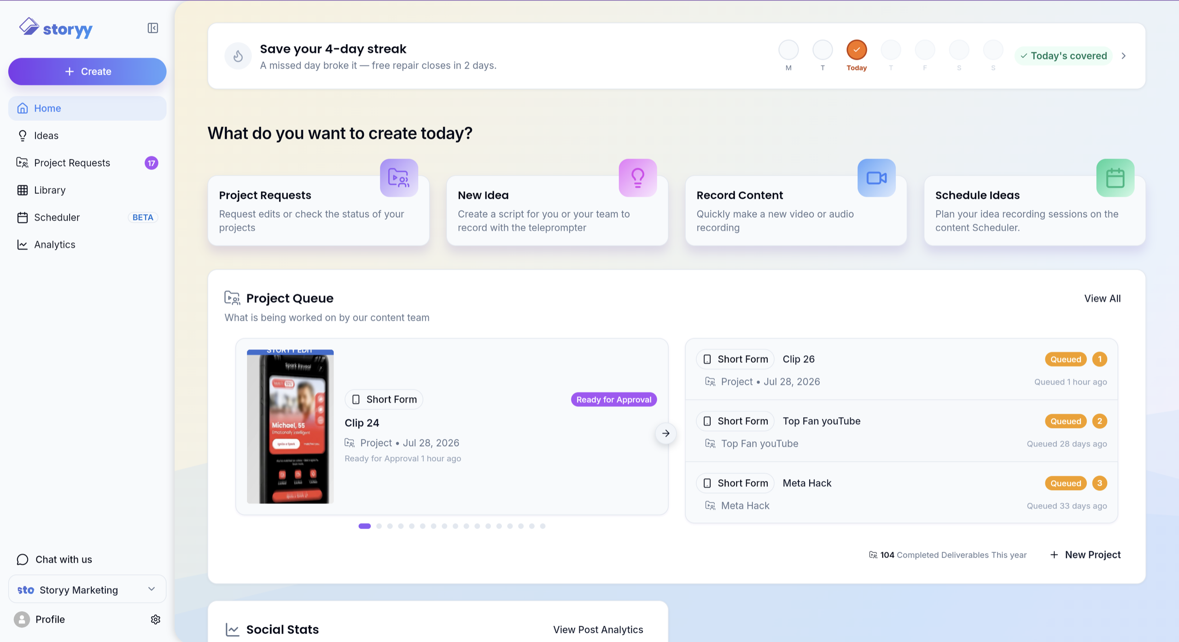The image size is (1179, 642).
Task: Click the Chat with us bubble icon
Action: click(x=23, y=559)
